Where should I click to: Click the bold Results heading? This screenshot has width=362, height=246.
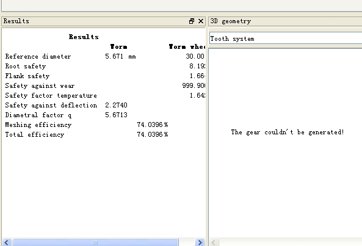coord(84,37)
